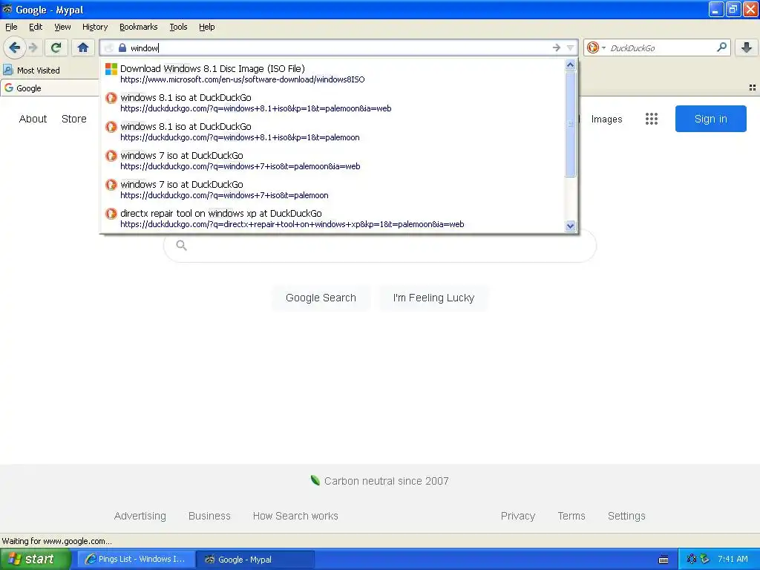Viewport: 760px width, 570px height.
Task: Open the File menu
Action: (11, 27)
